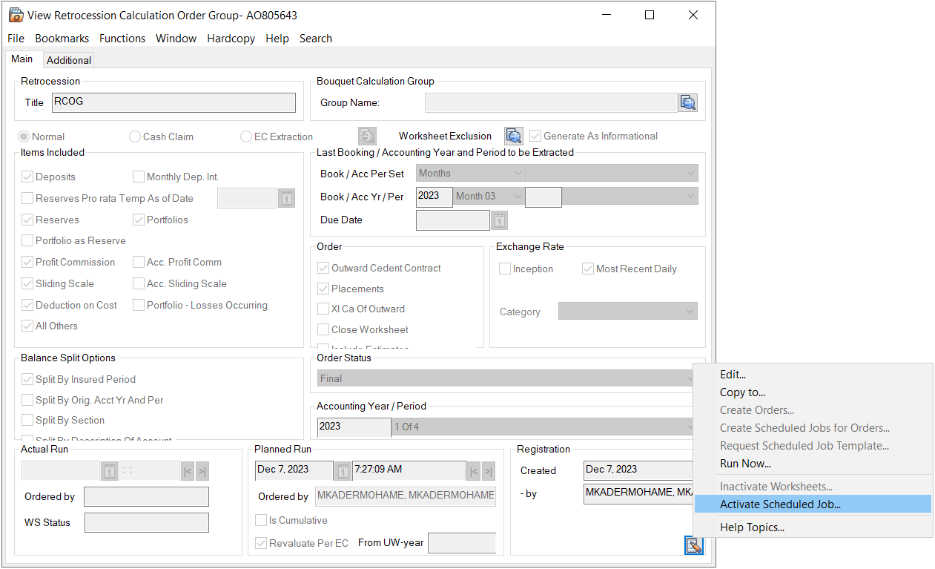This screenshot has height=569, width=935.
Task: Switch to the Additional tab
Action: (68, 60)
